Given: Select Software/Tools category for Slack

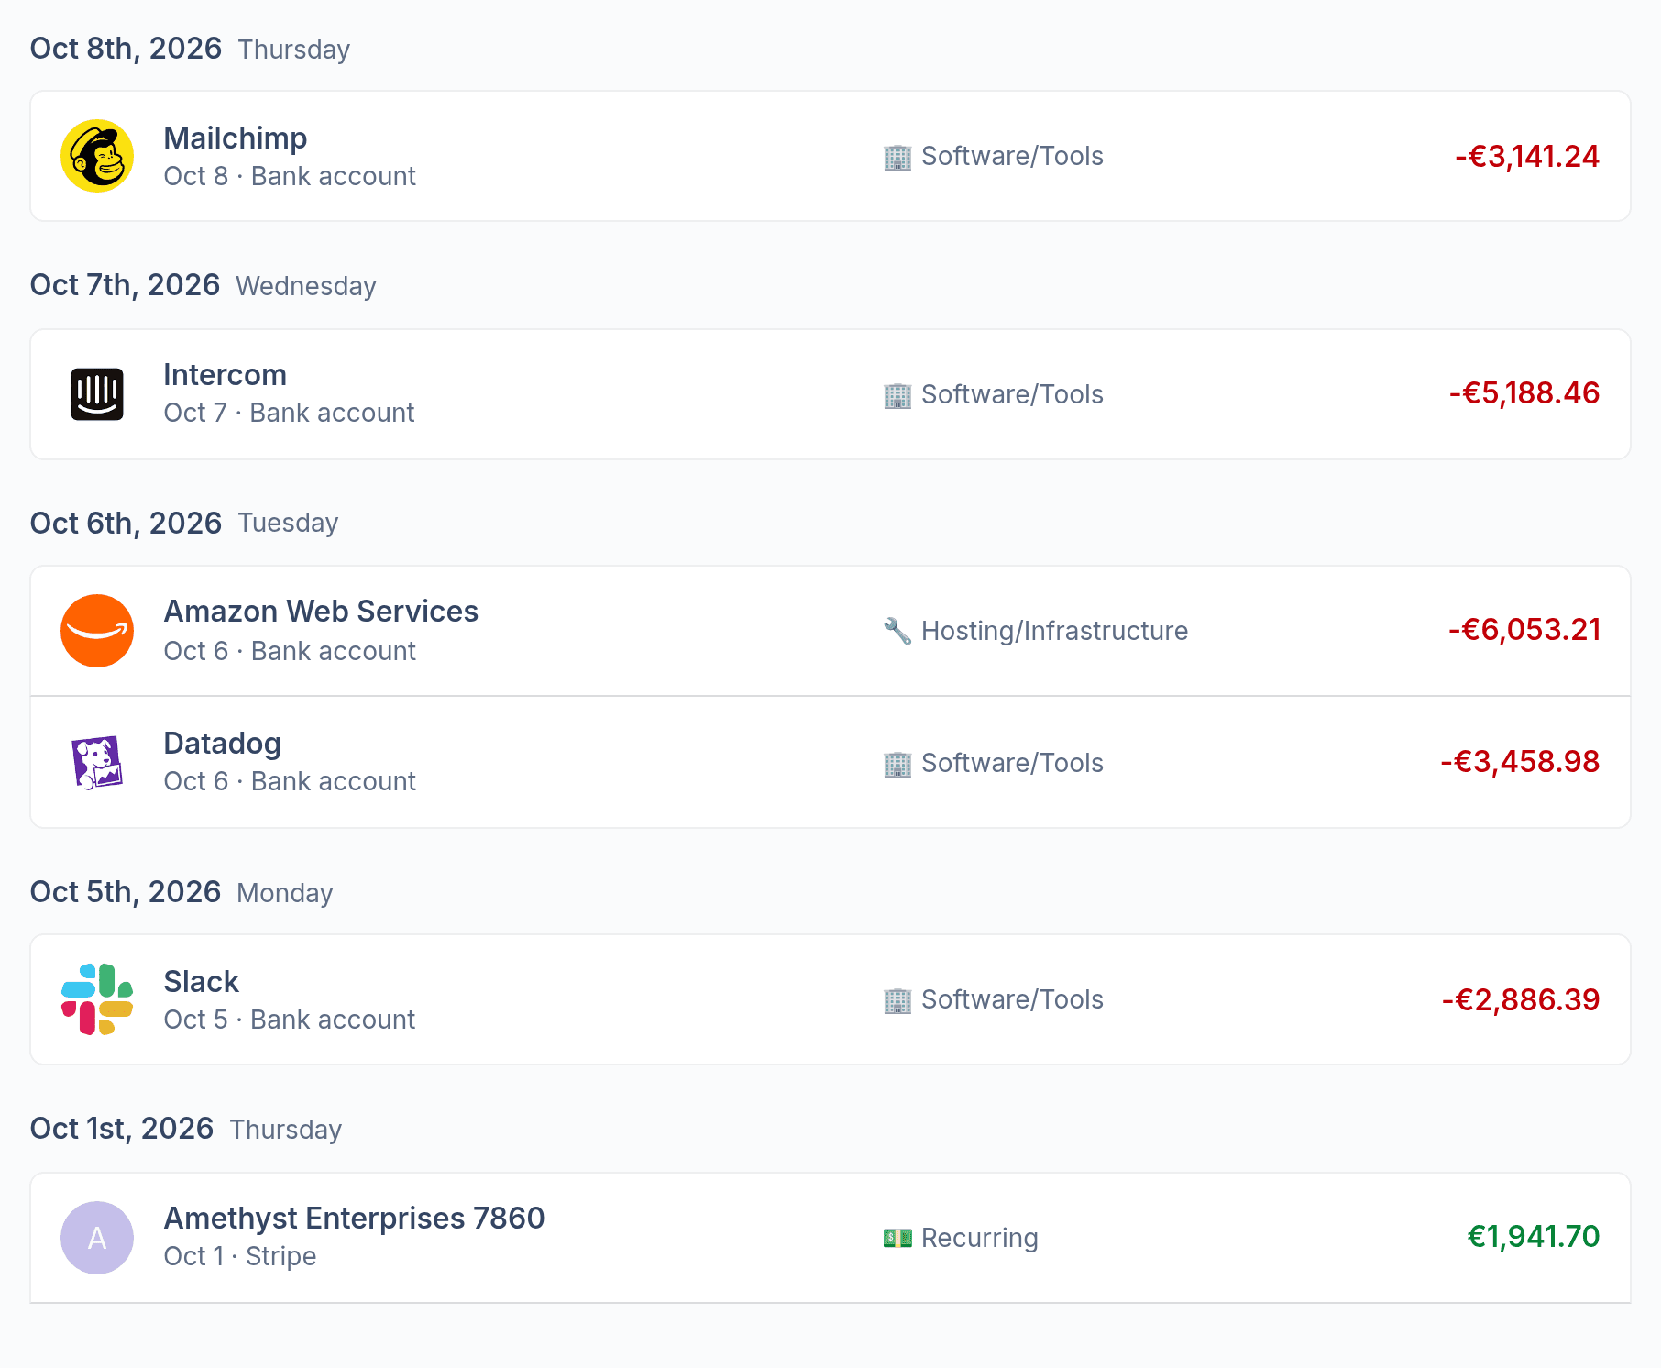Looking at the screenshot, I should [1012, 1000].
